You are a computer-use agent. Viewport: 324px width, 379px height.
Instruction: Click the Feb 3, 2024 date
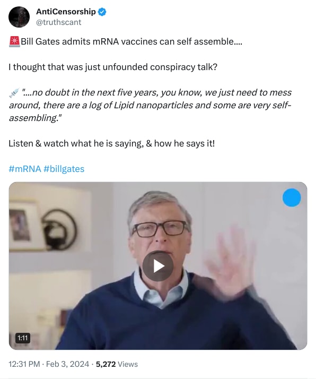pyautogui.click(x=67, y=364)
